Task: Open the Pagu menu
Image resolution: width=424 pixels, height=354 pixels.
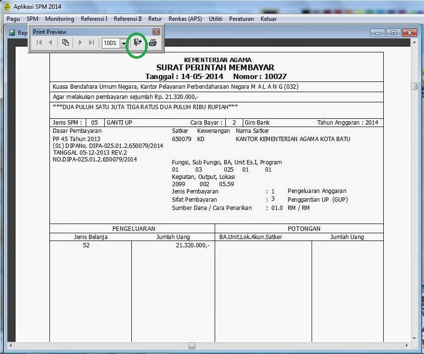Action: click(13, 19)
